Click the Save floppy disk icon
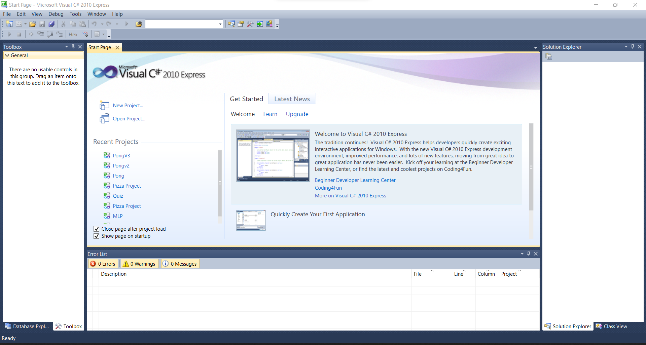Viewport: 646px width, 345px height. coord(42,24)
